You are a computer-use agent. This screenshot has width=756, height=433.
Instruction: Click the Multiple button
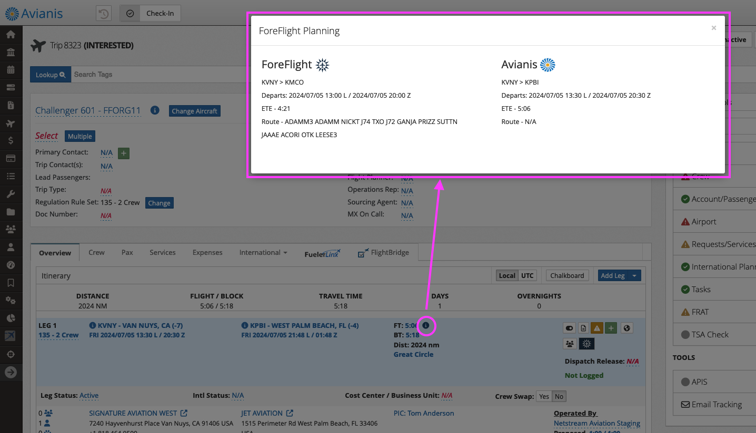[x=79, y=136]
